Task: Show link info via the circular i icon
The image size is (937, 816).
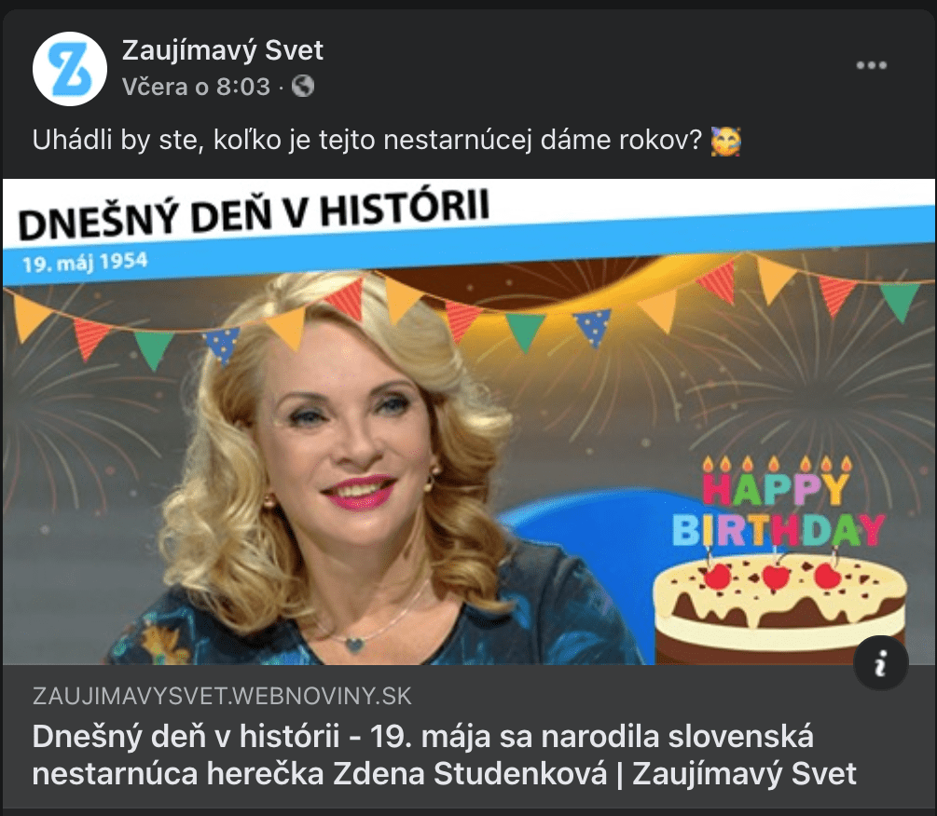Action: point(881,662)
